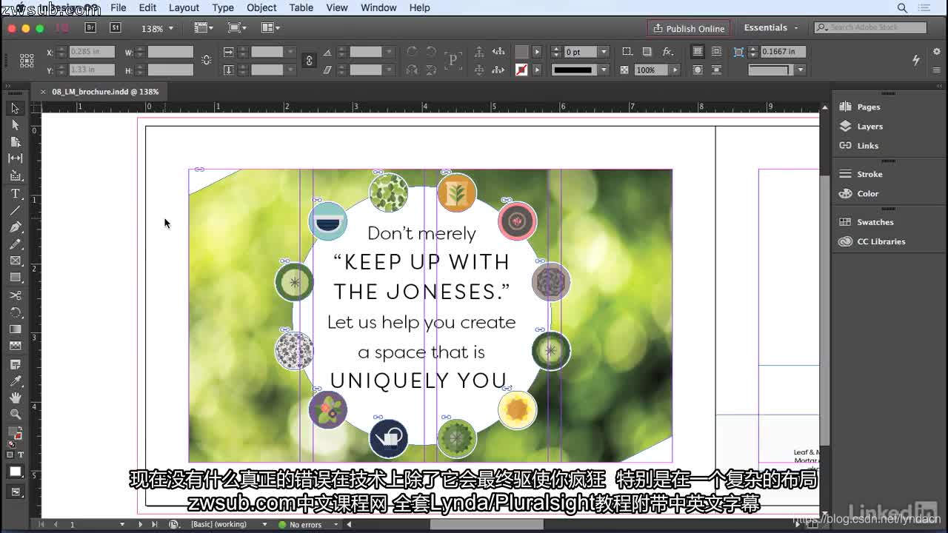Screen dimensions: 948x533
Task: Swap fill and stroke colors
Action: [21, 427]
